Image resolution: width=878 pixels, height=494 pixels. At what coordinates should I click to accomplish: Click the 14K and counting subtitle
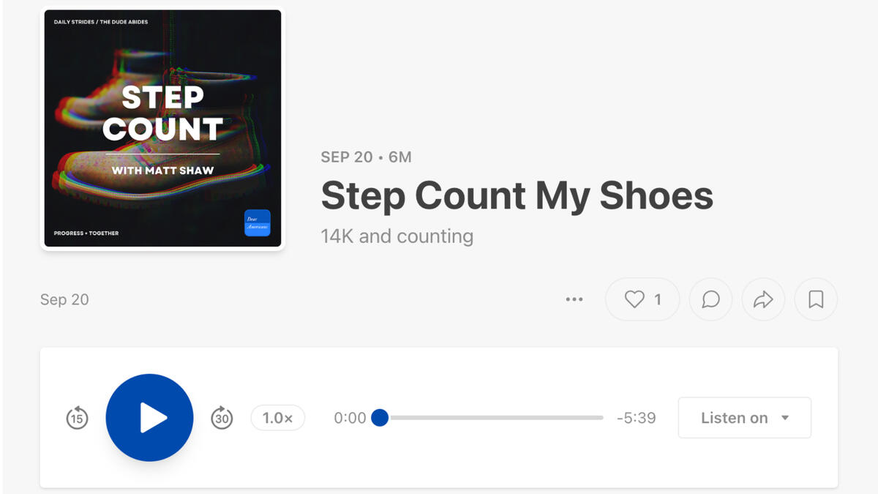point(397,236)
